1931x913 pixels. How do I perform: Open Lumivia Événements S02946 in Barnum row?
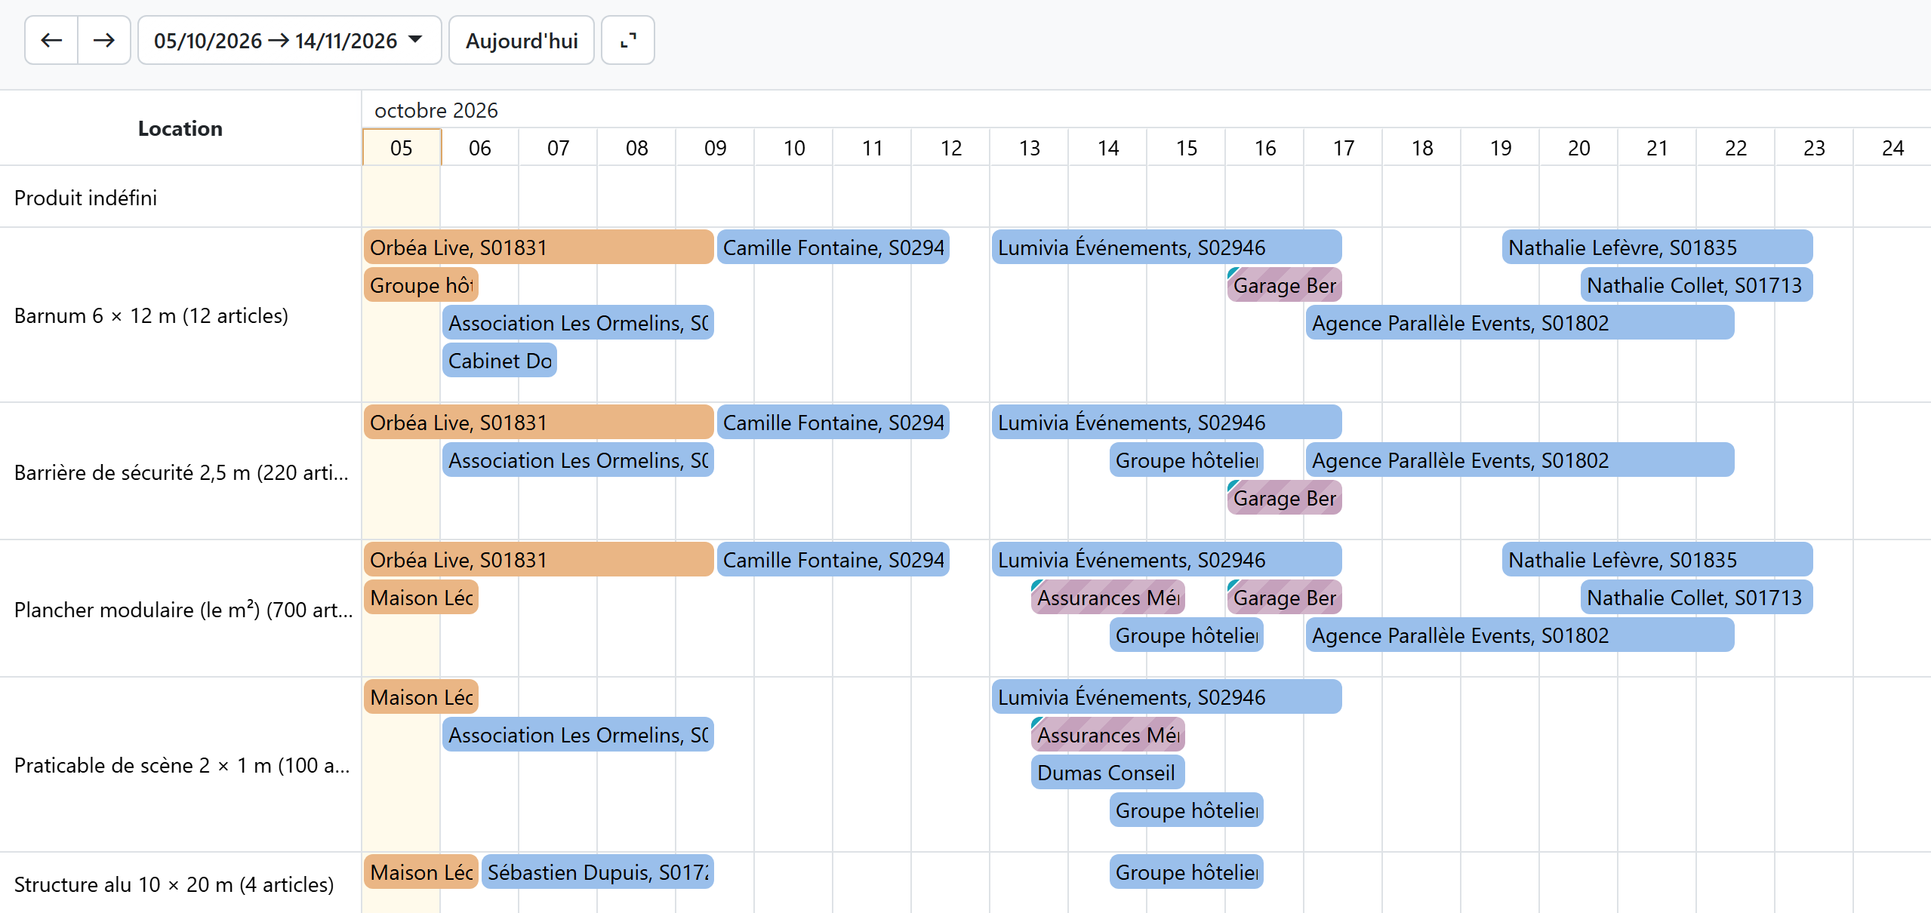[1167, 247]
